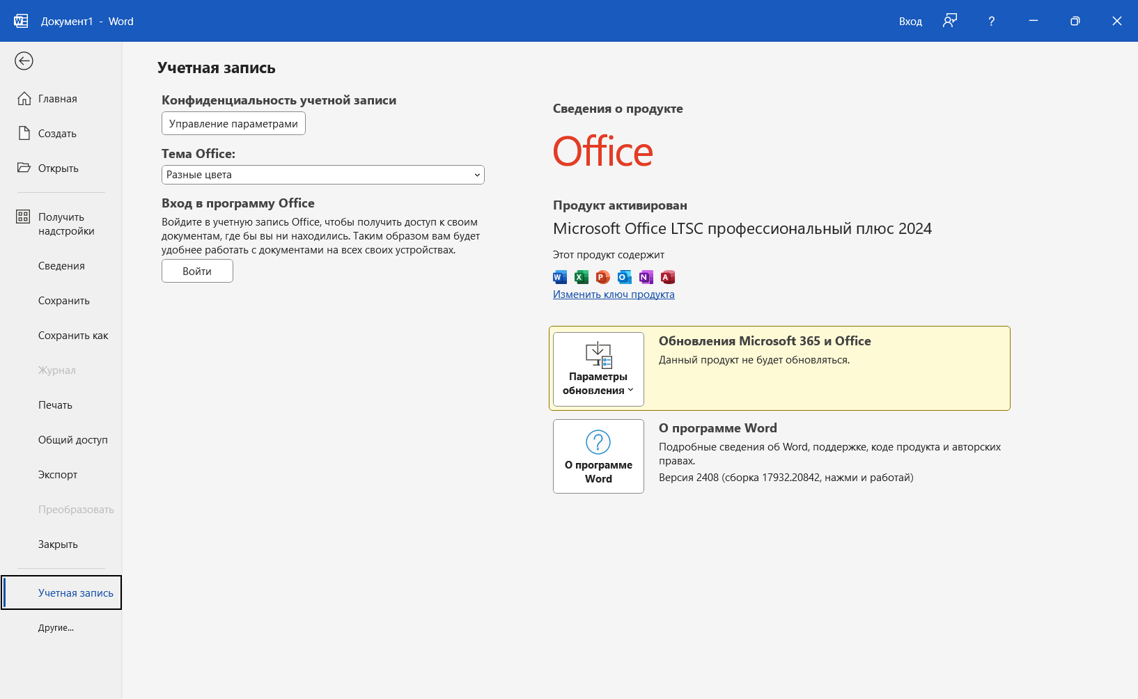Minimize the Word window
Viewport: 1138px width, 699px height.
pos(1034,21)
